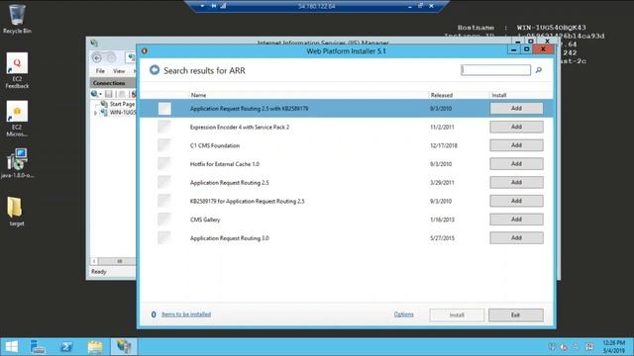Click the icon of the CMS Gallery row
Screen dimensions: 634x356
[x=164, y=220]
